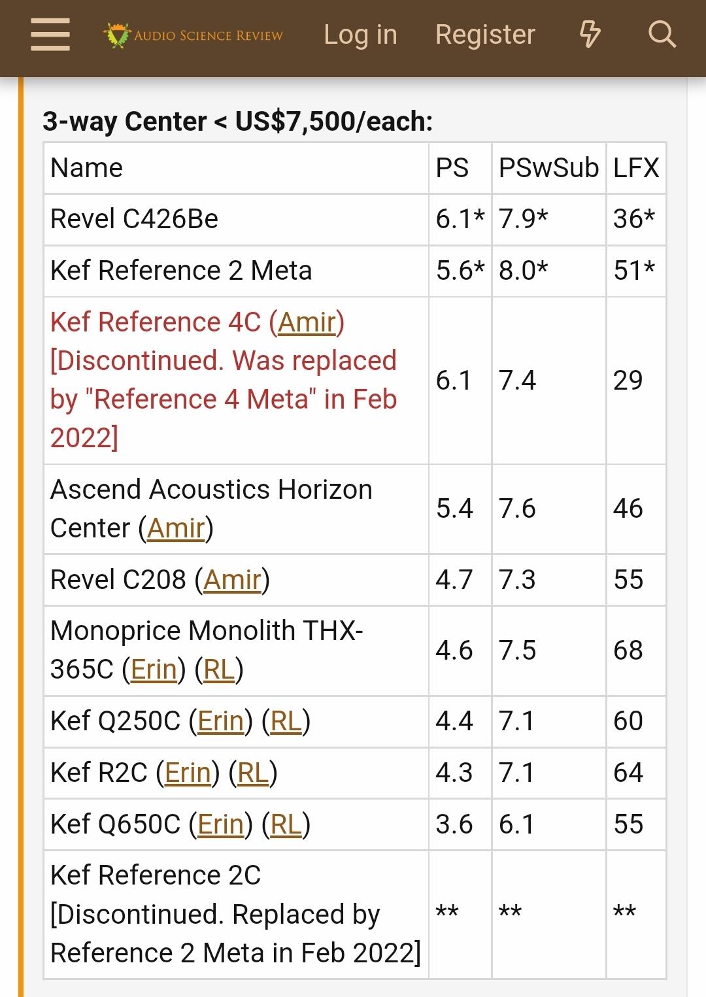706x997 pixels.
Task: Open Amir link next to Revel C208
Action: pyautogui.click(x=232, y=580)
